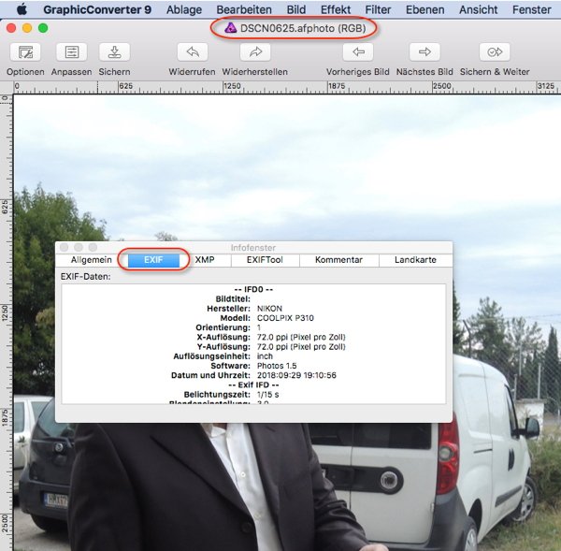This screenshot has width=561, height=551.
Task: Click the Sichern download icon
Action: pyautogui.click(x=114, y=52)
